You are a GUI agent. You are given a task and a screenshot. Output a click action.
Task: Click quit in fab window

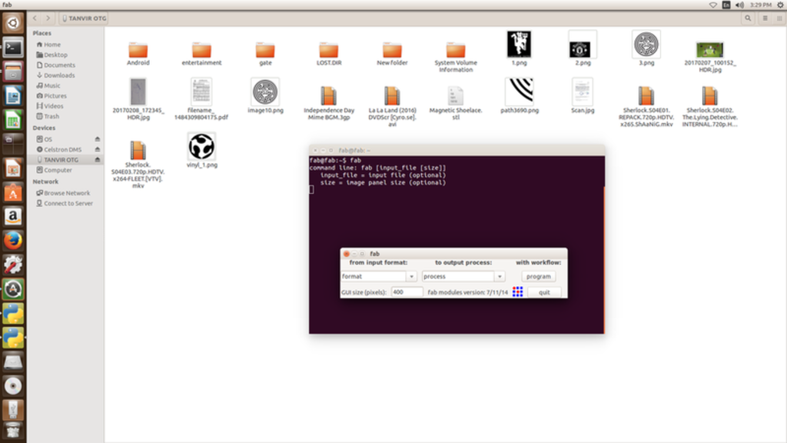pos(544,292)
